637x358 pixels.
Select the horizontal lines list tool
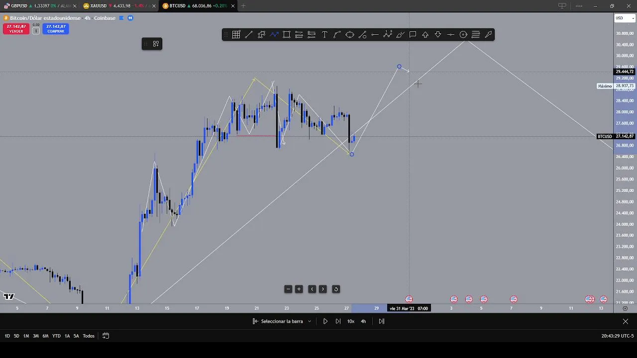point(476,34)
